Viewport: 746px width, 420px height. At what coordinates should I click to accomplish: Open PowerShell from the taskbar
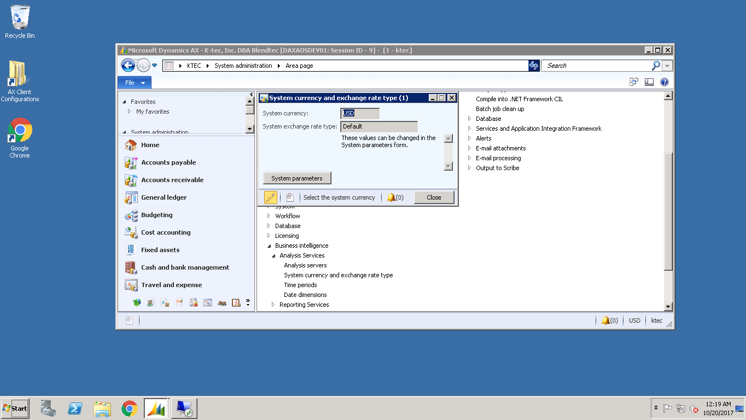click(x=75, y=409)
